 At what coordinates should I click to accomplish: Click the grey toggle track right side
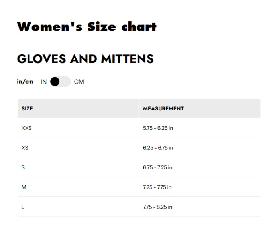[65, 82]
